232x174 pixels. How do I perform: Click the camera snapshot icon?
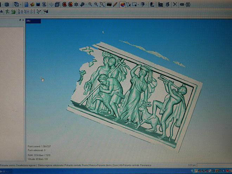[x=109, y=5]
